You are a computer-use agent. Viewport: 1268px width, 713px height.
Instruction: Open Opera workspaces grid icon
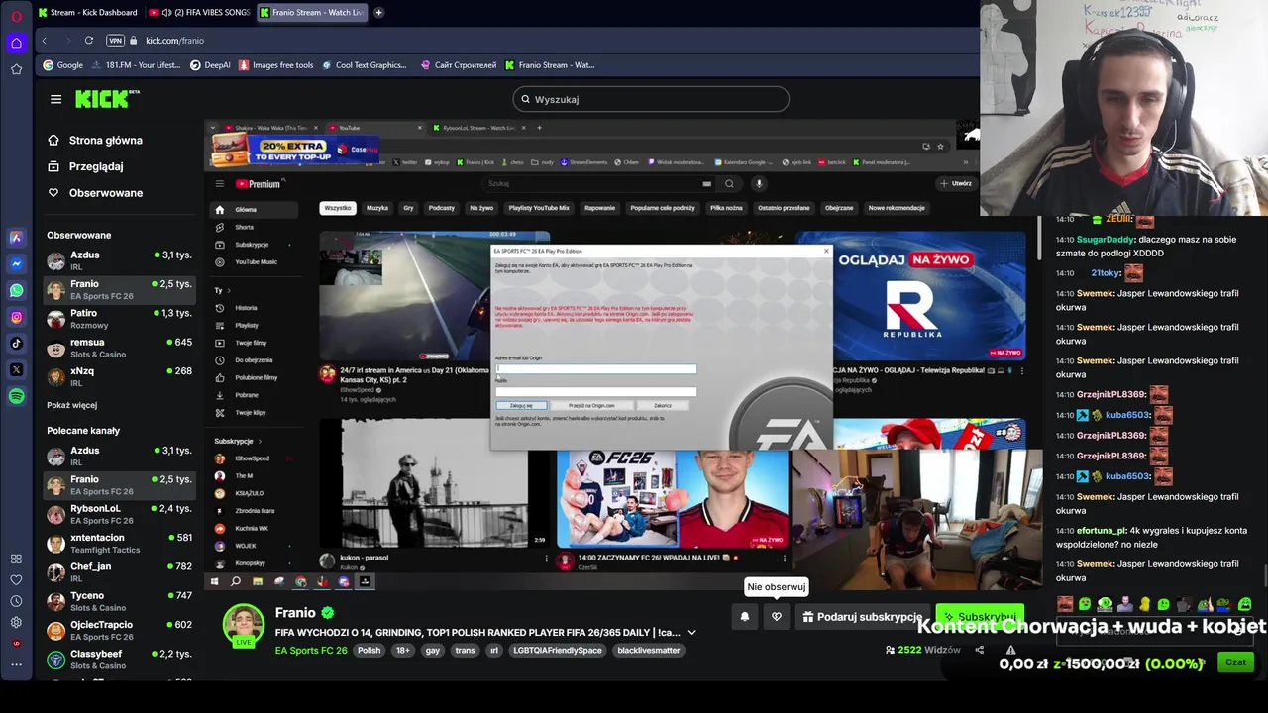pos(16,559)
